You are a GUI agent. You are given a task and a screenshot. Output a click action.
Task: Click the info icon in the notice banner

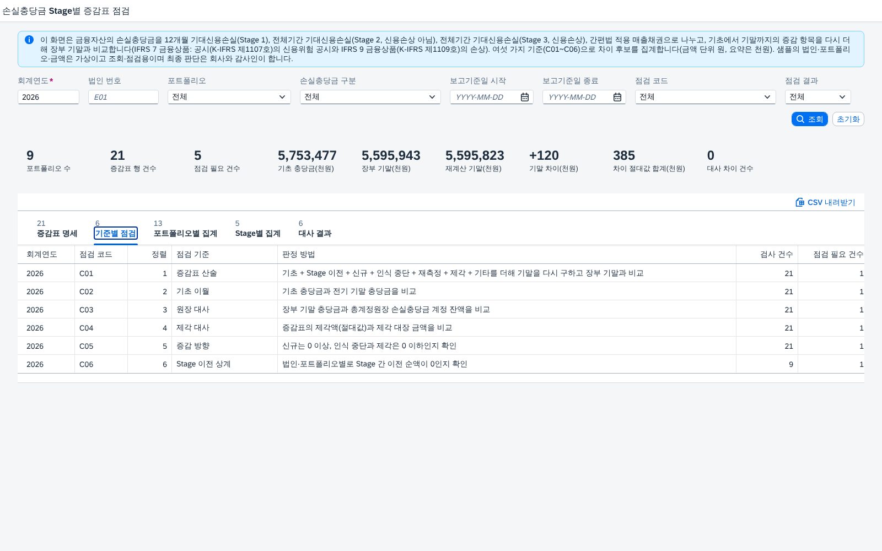(29, 40)
